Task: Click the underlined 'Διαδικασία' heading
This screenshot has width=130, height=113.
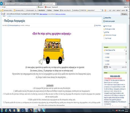Action: pyautogui.click(x=50, y=85)
